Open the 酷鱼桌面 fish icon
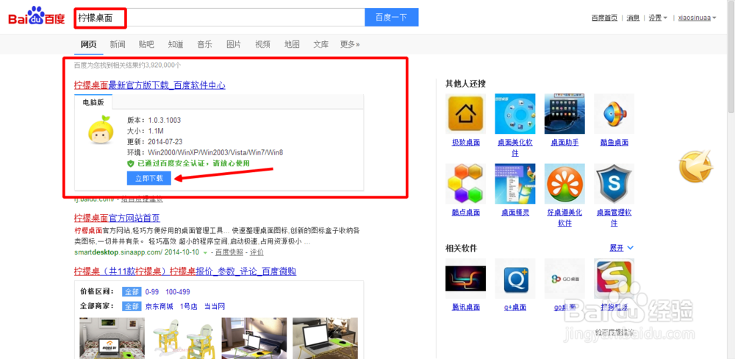 coord(614,113)
